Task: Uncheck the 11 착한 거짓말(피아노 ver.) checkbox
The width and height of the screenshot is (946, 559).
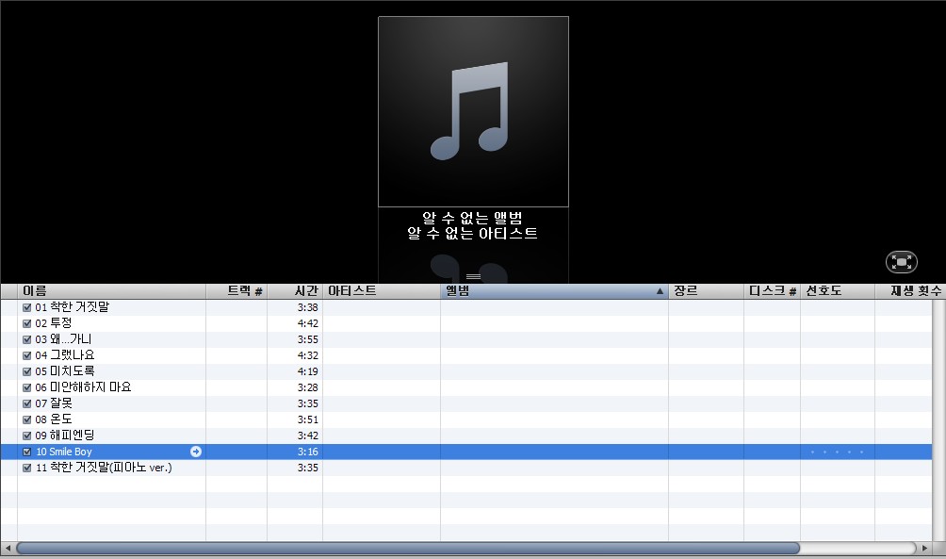Action: click(26, 468)
